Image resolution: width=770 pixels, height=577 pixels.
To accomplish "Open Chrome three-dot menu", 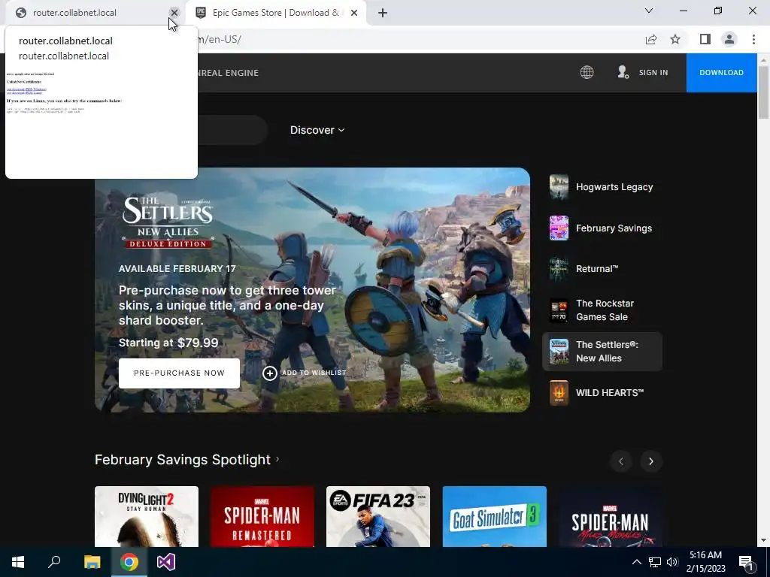I will click(753, 39).
